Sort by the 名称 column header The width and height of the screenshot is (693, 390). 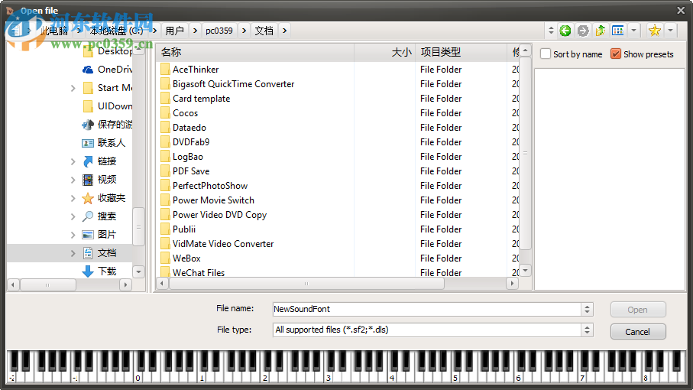click(255, 52)
